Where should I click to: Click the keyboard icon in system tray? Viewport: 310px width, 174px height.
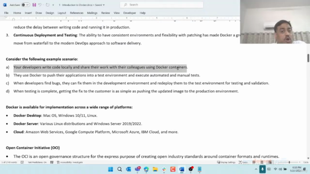[x=269, y=169]
